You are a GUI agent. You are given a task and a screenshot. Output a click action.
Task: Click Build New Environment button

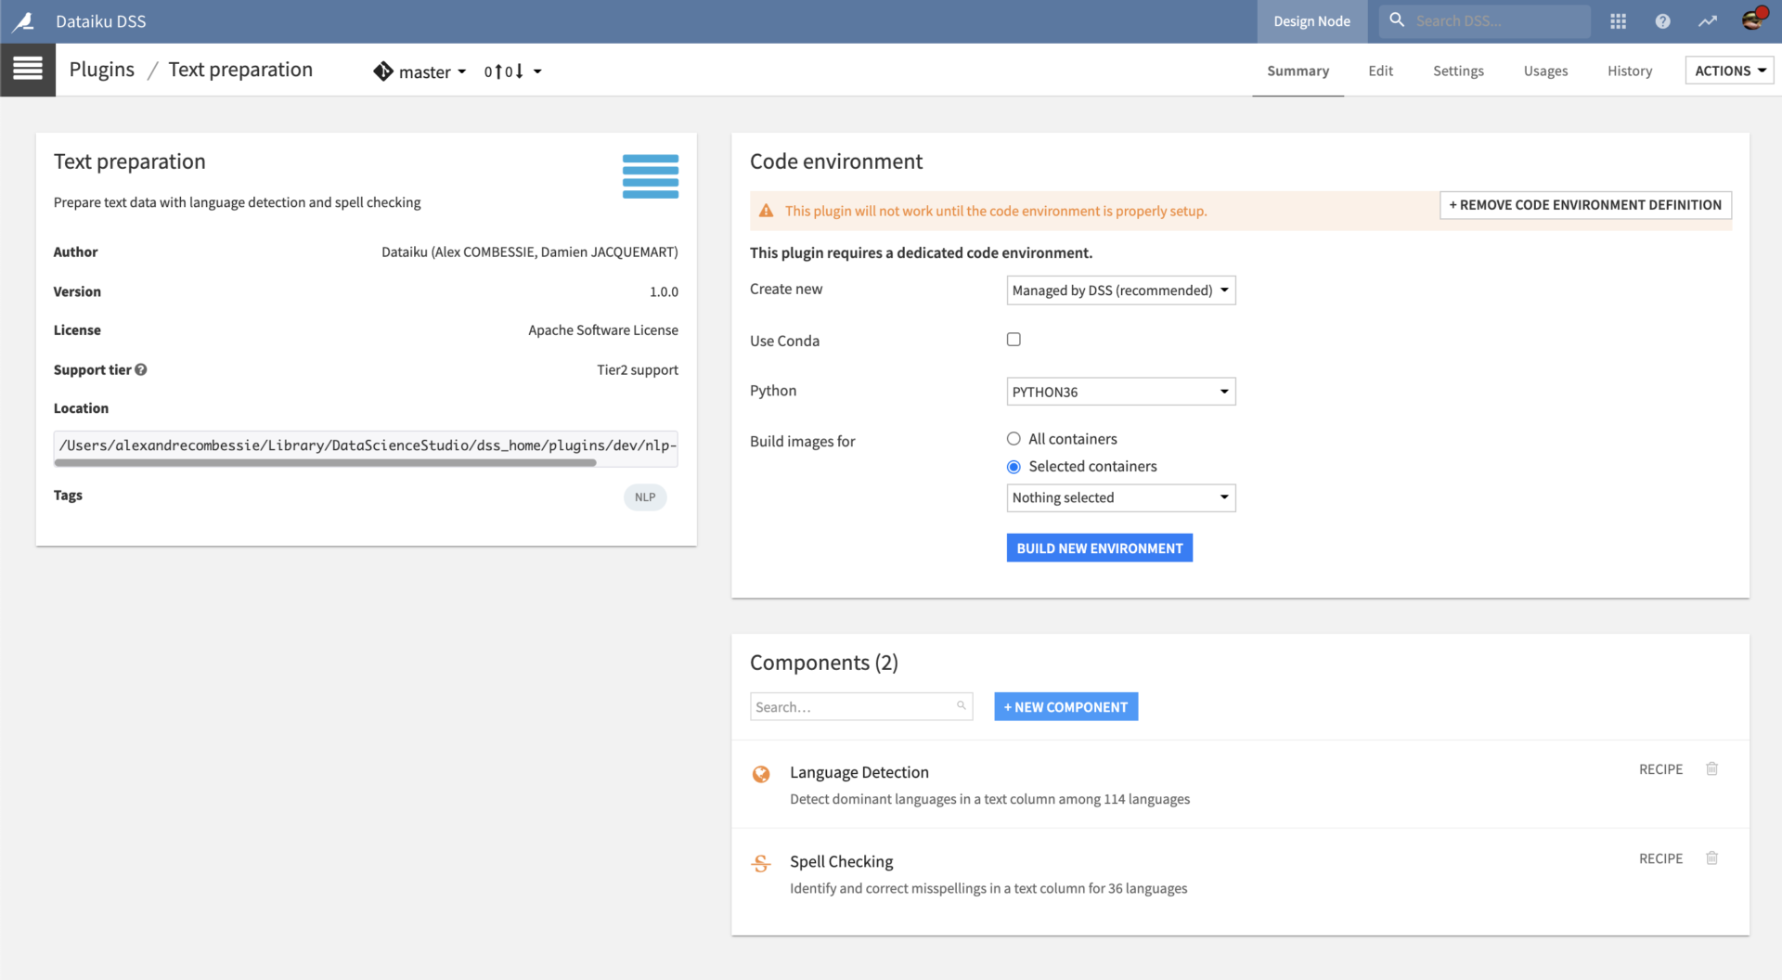coord(1099,548)
